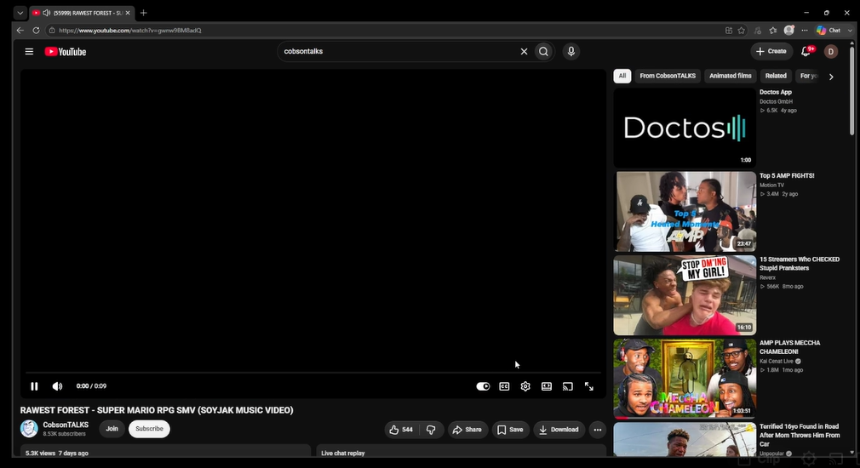This screenshot has height=468, width=860.
Task: Open the browser media control icon
Action: coord(758,31)
